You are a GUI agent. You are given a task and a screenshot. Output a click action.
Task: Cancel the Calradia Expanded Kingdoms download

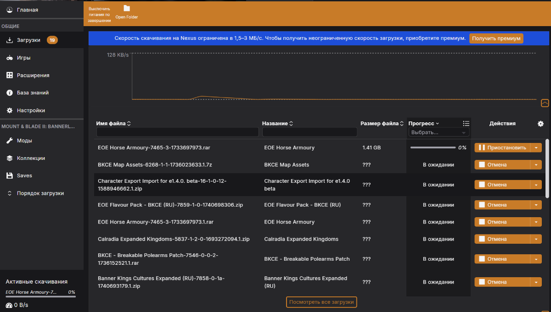(x=502, y=239)
